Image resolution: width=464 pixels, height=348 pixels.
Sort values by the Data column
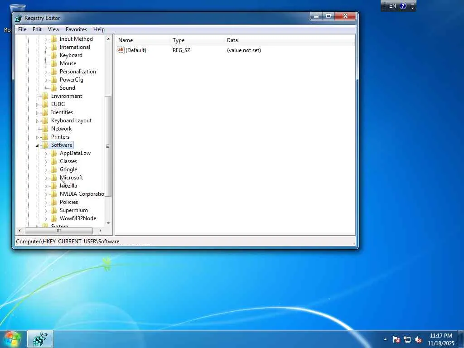coord(290,40)
